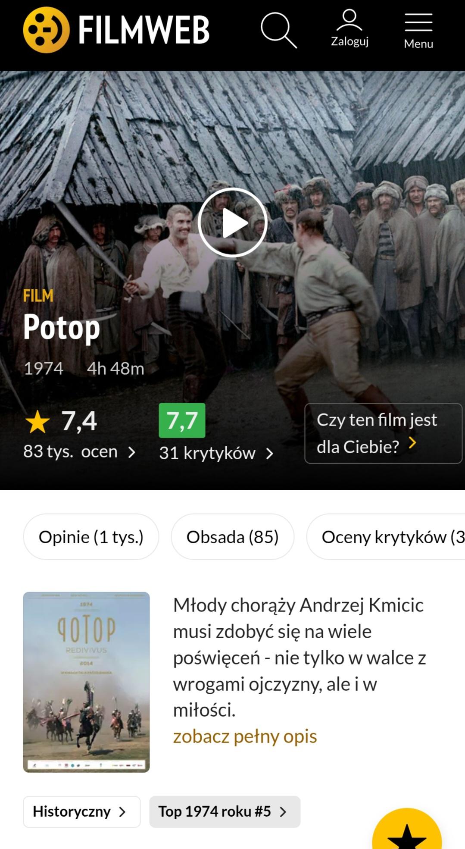Viewport: 465px width, 849px height.
Task: Open the Oceny krytyków tab
Action: (x=386, y=537)
